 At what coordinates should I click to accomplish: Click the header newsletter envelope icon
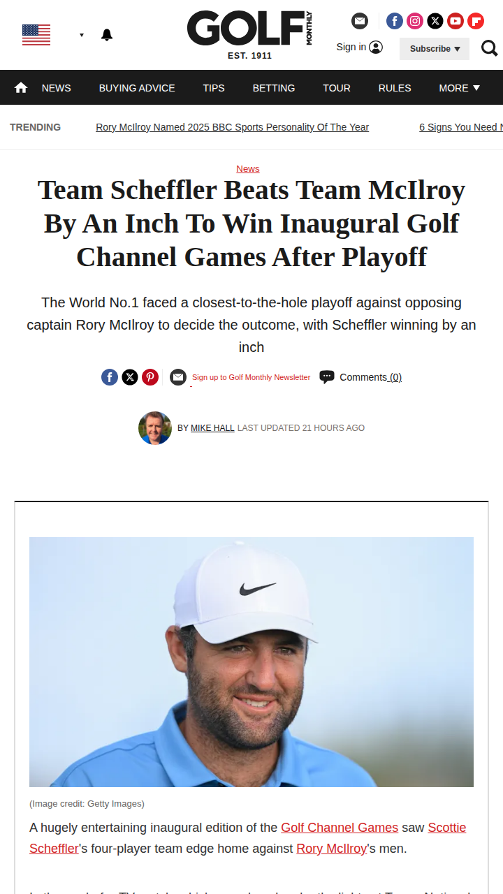pyautogui.click(x=360, y=21)
